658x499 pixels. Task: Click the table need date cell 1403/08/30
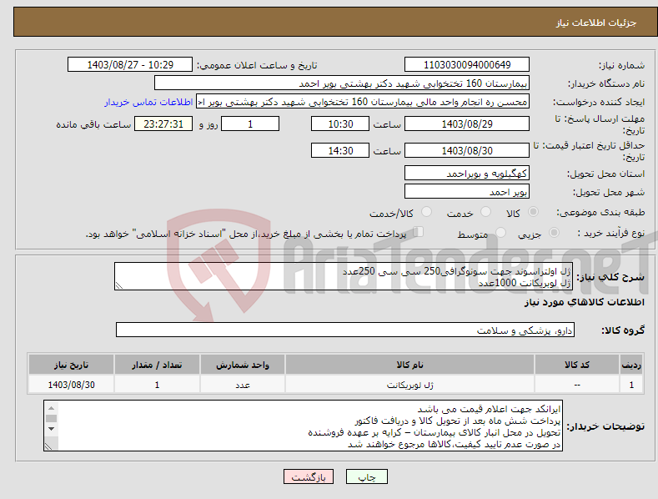[x=72, y=385]
